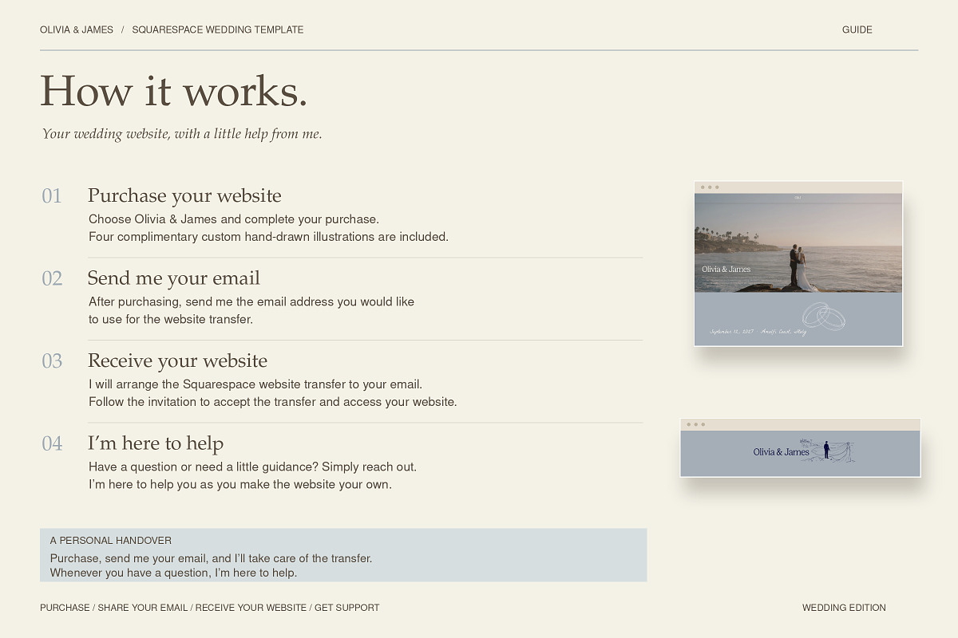Click the OLIVIA & JAMES header text
The width and height of the screenshot is (958, 638).
pos(77,30)
